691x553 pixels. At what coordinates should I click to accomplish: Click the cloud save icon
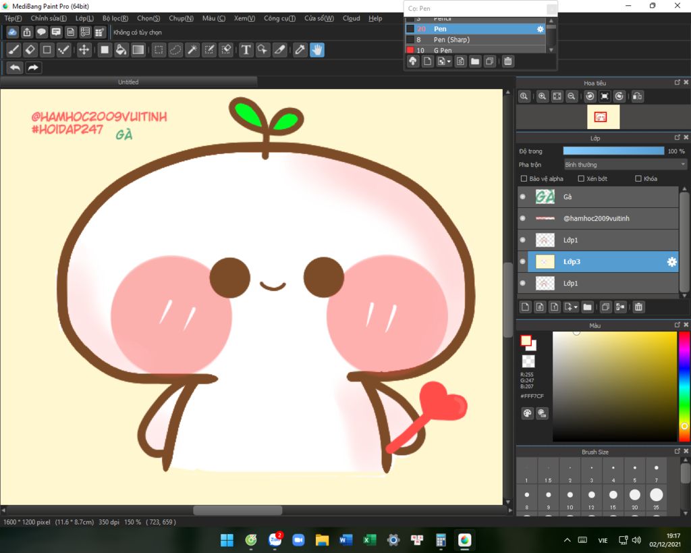12,32
